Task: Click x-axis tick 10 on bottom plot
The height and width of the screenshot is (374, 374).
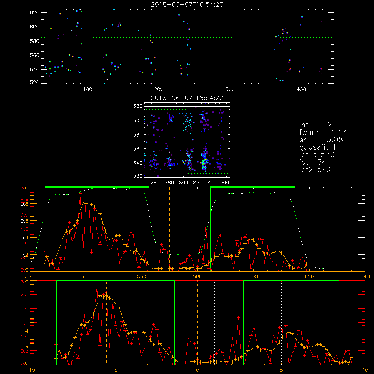Action: click(x=365, y=370)
